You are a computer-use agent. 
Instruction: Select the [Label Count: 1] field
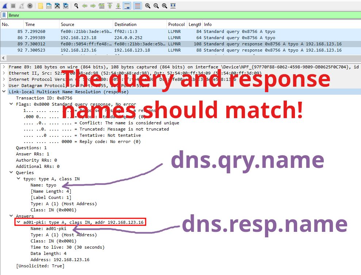coord(51,198)
